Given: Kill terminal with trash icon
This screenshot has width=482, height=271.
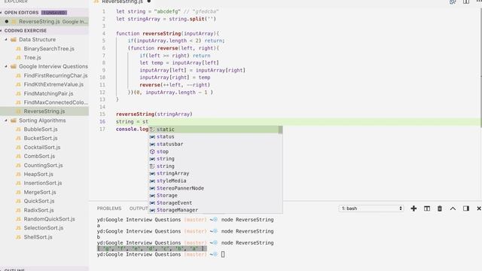Looking at the screenshot, I should (440, 209).
